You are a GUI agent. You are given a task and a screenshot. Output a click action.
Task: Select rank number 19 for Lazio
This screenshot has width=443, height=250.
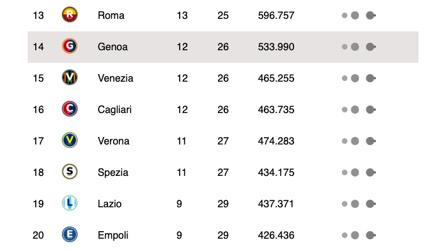[x=38, y=204]
